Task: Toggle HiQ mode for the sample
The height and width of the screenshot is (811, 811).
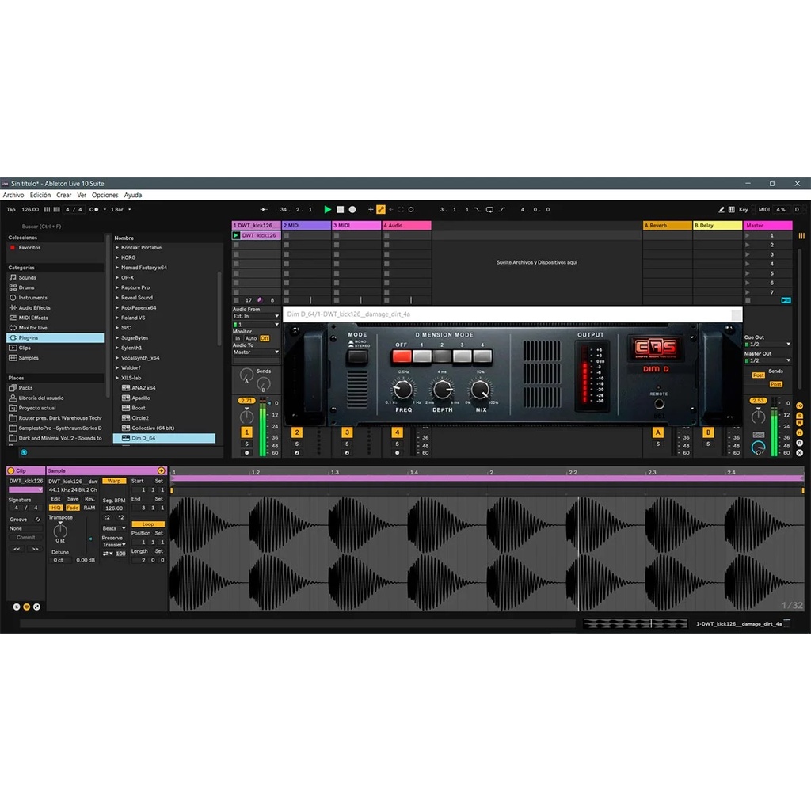Action: (x=55, y=508)
